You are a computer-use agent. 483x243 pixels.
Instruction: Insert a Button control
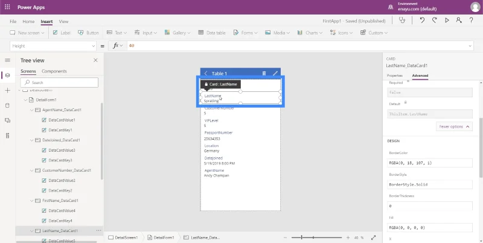click(x=88, y=33)
